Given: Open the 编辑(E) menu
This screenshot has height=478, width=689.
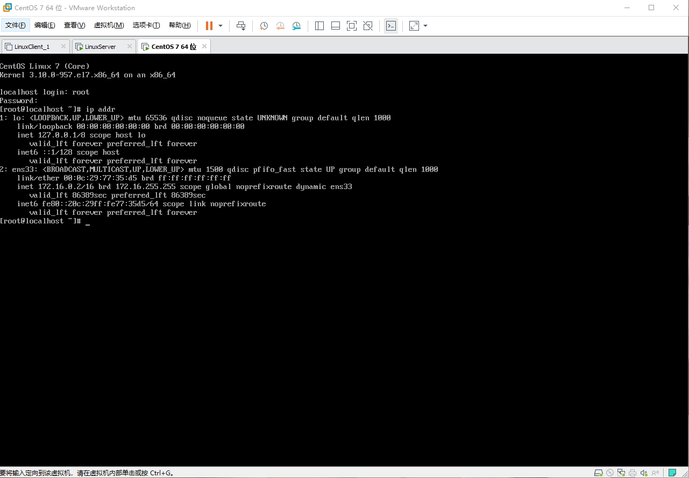Looking at the screenshot, I should click(45, 25).
